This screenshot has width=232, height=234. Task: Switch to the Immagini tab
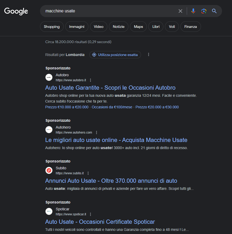(77, 27)
